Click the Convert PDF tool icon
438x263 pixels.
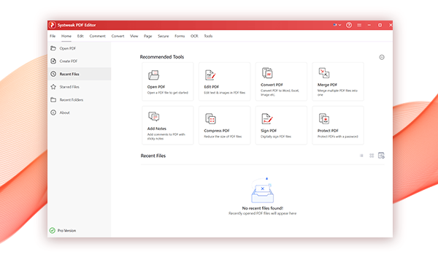[267, 73]
